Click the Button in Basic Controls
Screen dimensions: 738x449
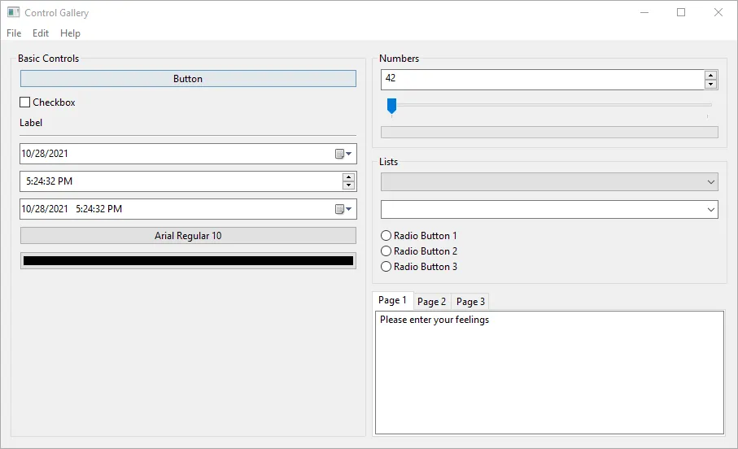188,79
